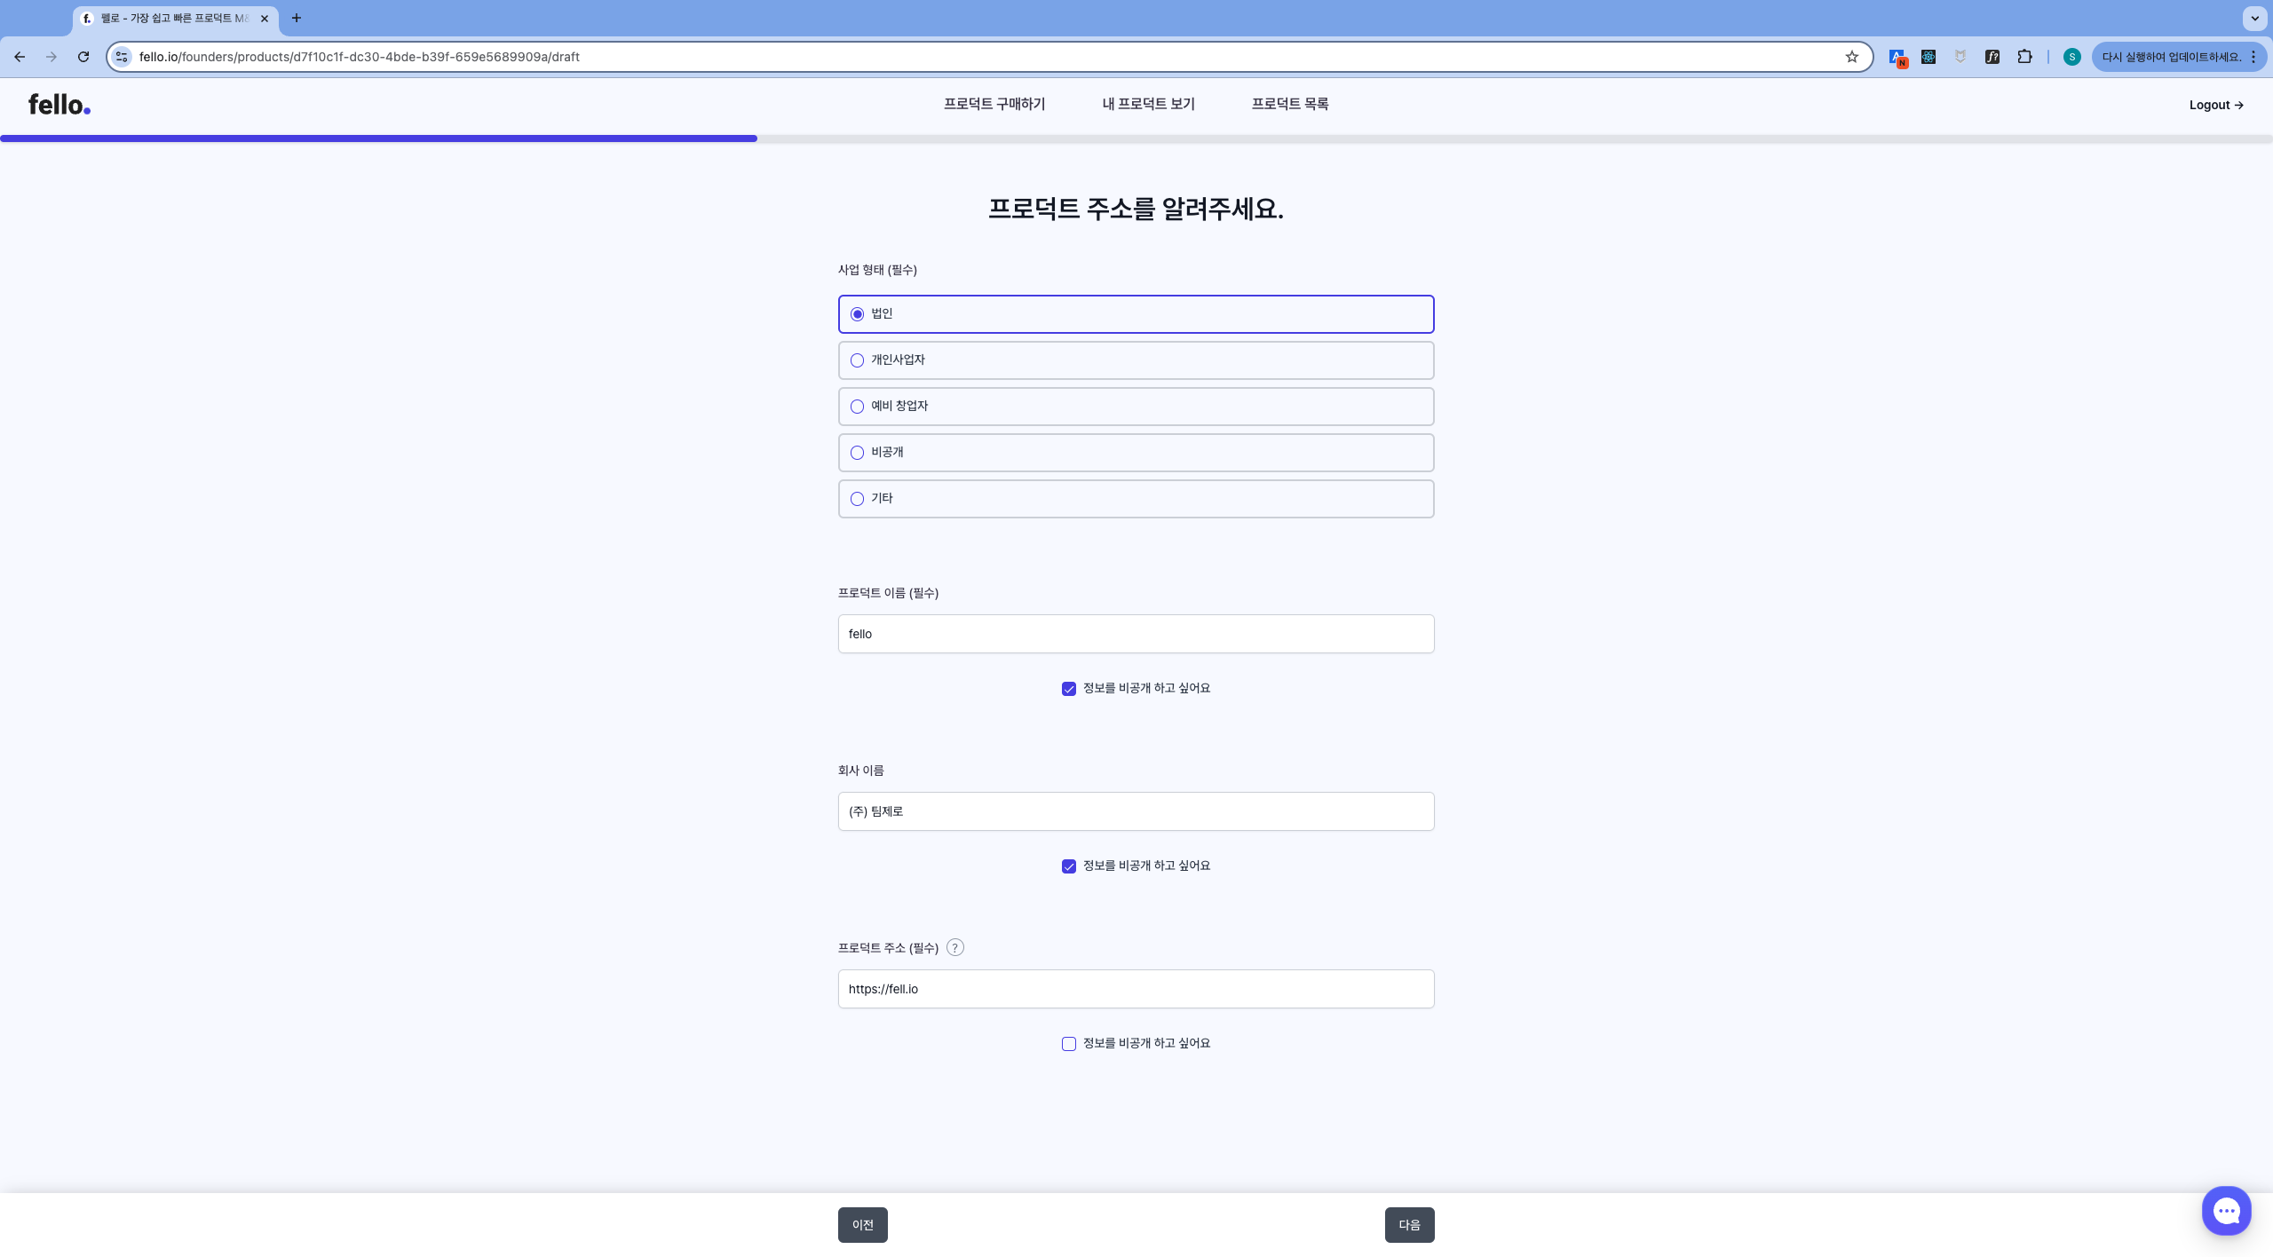
Task: Select the 개인사업자 radio option
Action: point(1136,360)
